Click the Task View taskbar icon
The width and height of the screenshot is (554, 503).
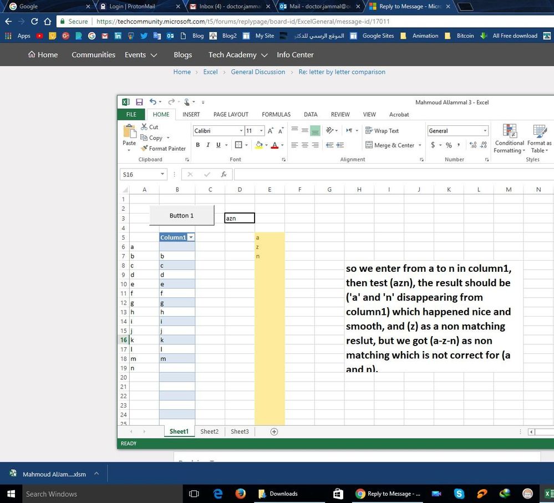pyautogui.click(x=194, y=494)
